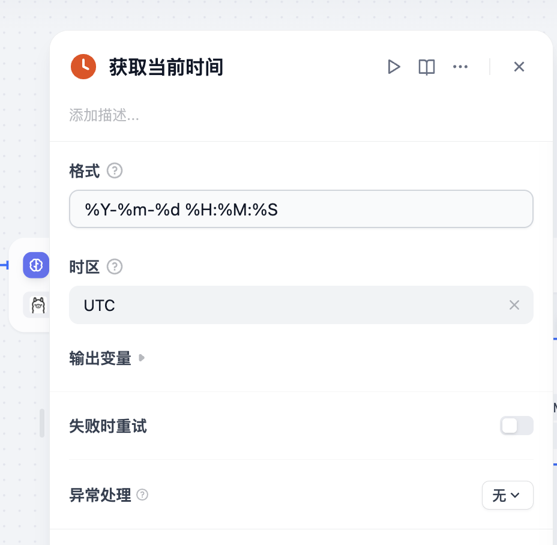The width and height of the screenshot is (557, 545).
Task: Click the help icon beside 时区
Action: tap(115, 266)
